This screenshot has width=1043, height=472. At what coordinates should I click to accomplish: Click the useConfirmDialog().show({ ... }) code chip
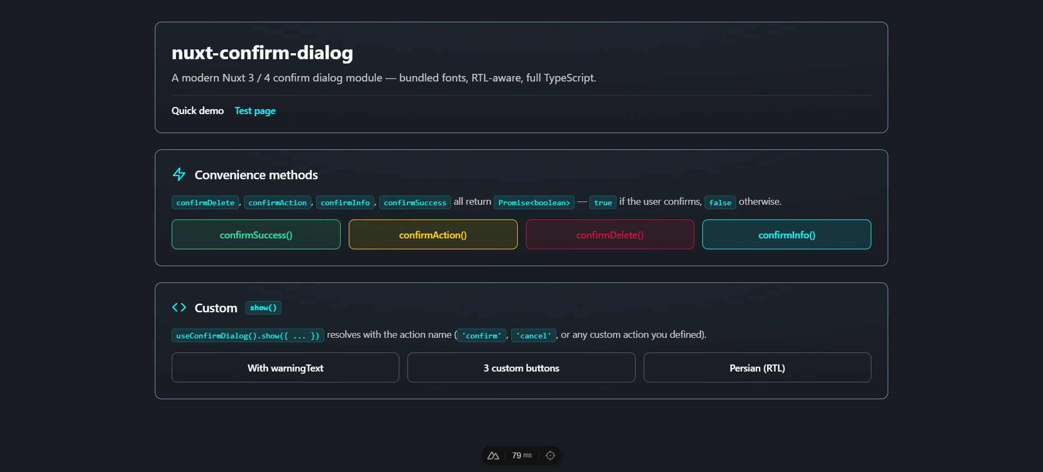coord(248,336)
